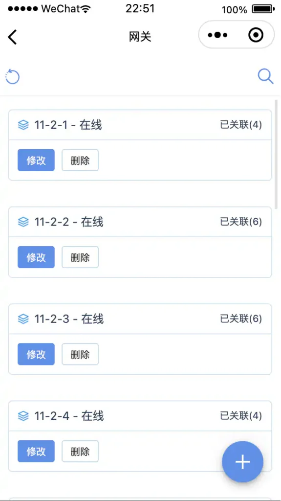This screenshot has width=281, height=501.
Task: Tap the back arrow in header
Action: [x=12, y=37]
